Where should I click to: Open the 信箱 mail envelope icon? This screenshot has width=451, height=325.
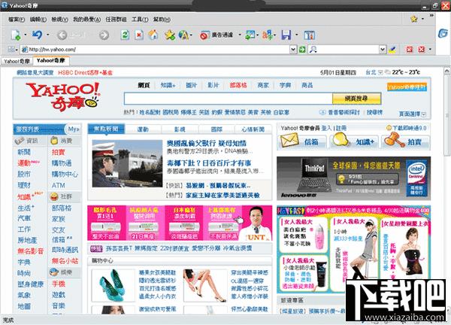pyautogui.click(x=289, y=141)
